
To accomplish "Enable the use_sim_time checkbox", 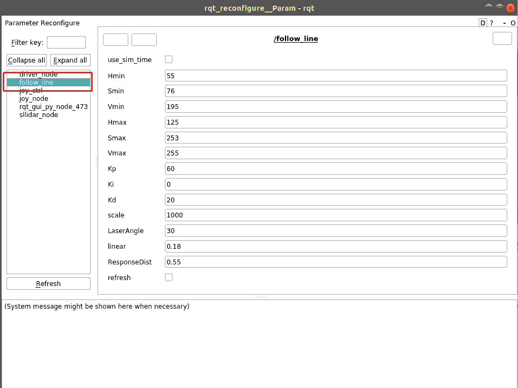I will [169, 59].
